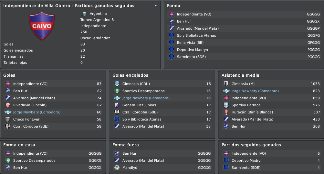
Task: Open Jorge Newbery (Comodoro) link in Asistencia media
Action: [x=255, y=91]
